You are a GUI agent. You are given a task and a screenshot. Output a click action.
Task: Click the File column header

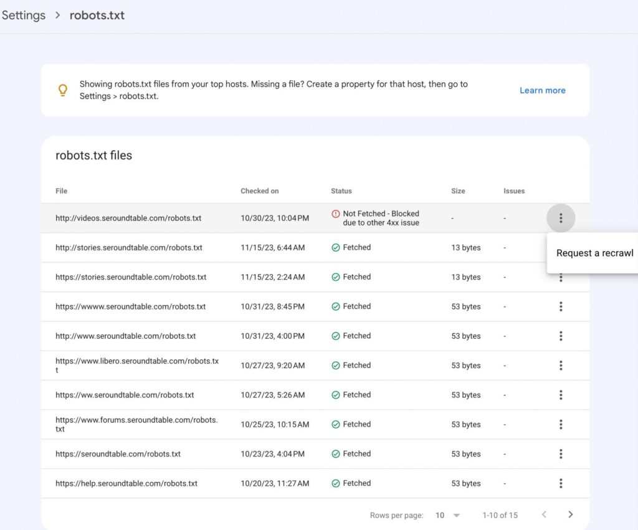click(x=62, y=191)
